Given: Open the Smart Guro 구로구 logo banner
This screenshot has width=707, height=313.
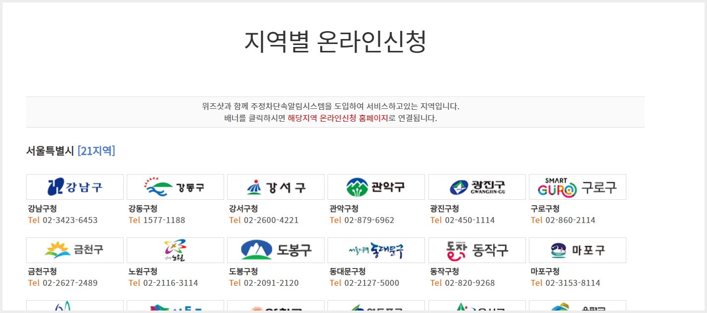Looking at the screenshot, I should click(x=577, y=187).
